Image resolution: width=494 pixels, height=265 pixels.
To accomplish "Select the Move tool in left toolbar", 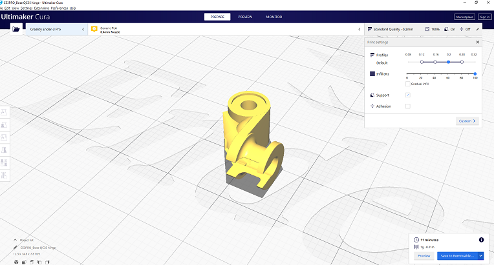I will [4, 112].
